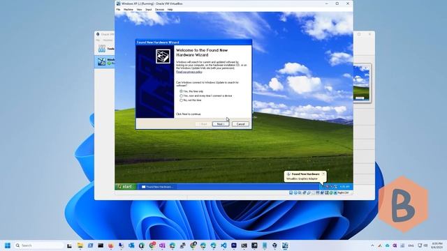
Task: Open the Input menu of the VM window
Action: (149, 9)
